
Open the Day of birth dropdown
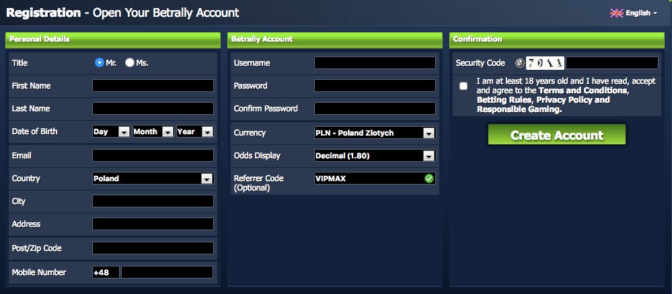click(x=111, y=132)
